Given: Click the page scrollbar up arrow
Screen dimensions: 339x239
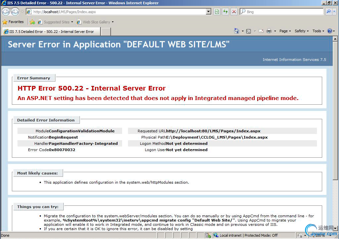Looking at the screenshot, I should click(335, 39).
